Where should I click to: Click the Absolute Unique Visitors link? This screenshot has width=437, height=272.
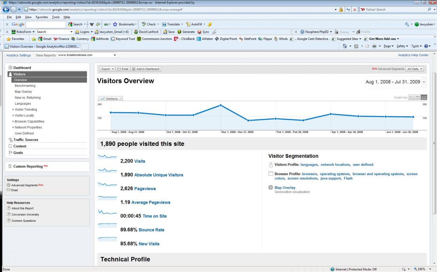click(x=159, y=175)
